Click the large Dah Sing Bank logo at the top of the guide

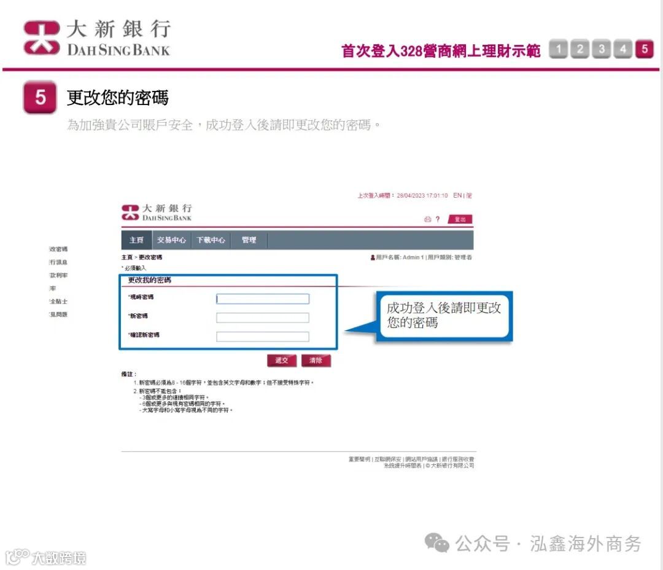point(97,37)
